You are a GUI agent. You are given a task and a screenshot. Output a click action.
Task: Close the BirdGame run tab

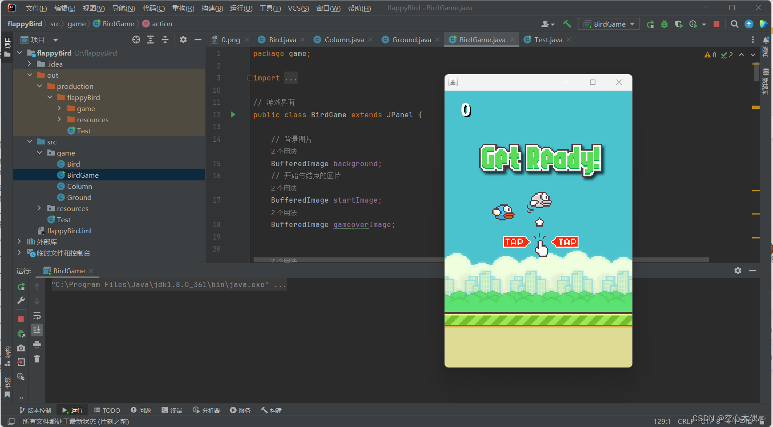(x=91, y=271)
